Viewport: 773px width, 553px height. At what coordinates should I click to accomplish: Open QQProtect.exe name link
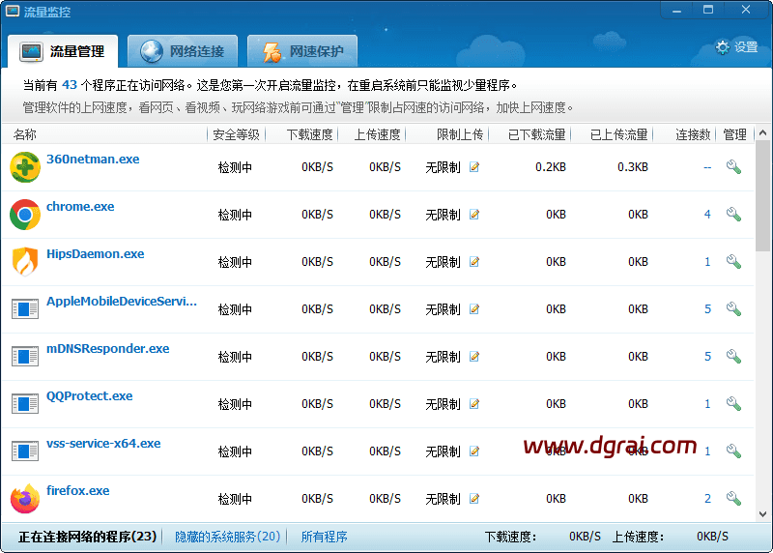(x=89, y=396)
